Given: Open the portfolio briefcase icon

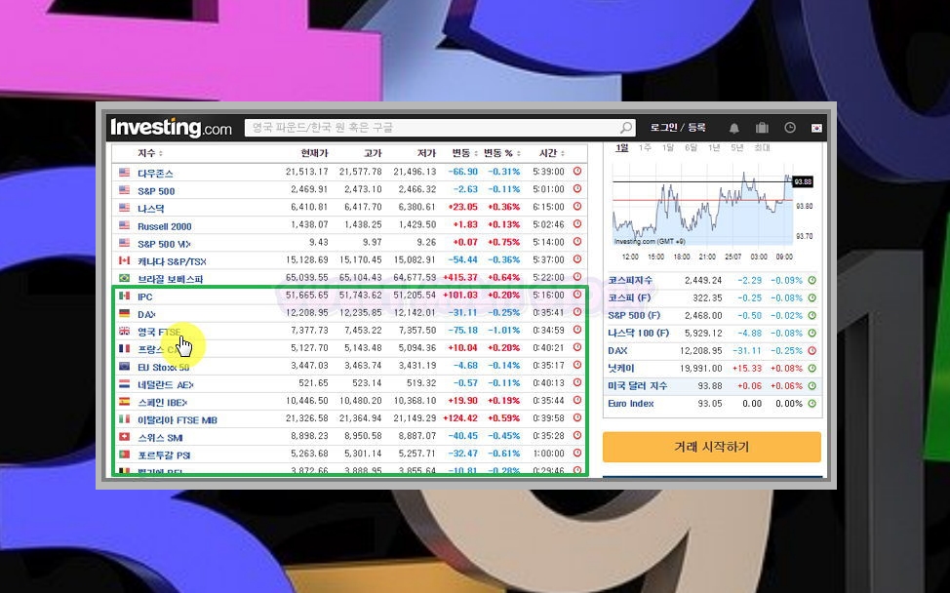Looking at the screenshot, I should (x=762, y=128).
